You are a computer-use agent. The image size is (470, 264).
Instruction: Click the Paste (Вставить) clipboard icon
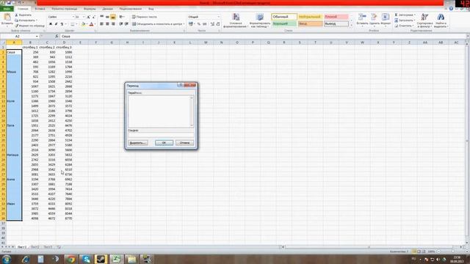click(x=7, y=18)
